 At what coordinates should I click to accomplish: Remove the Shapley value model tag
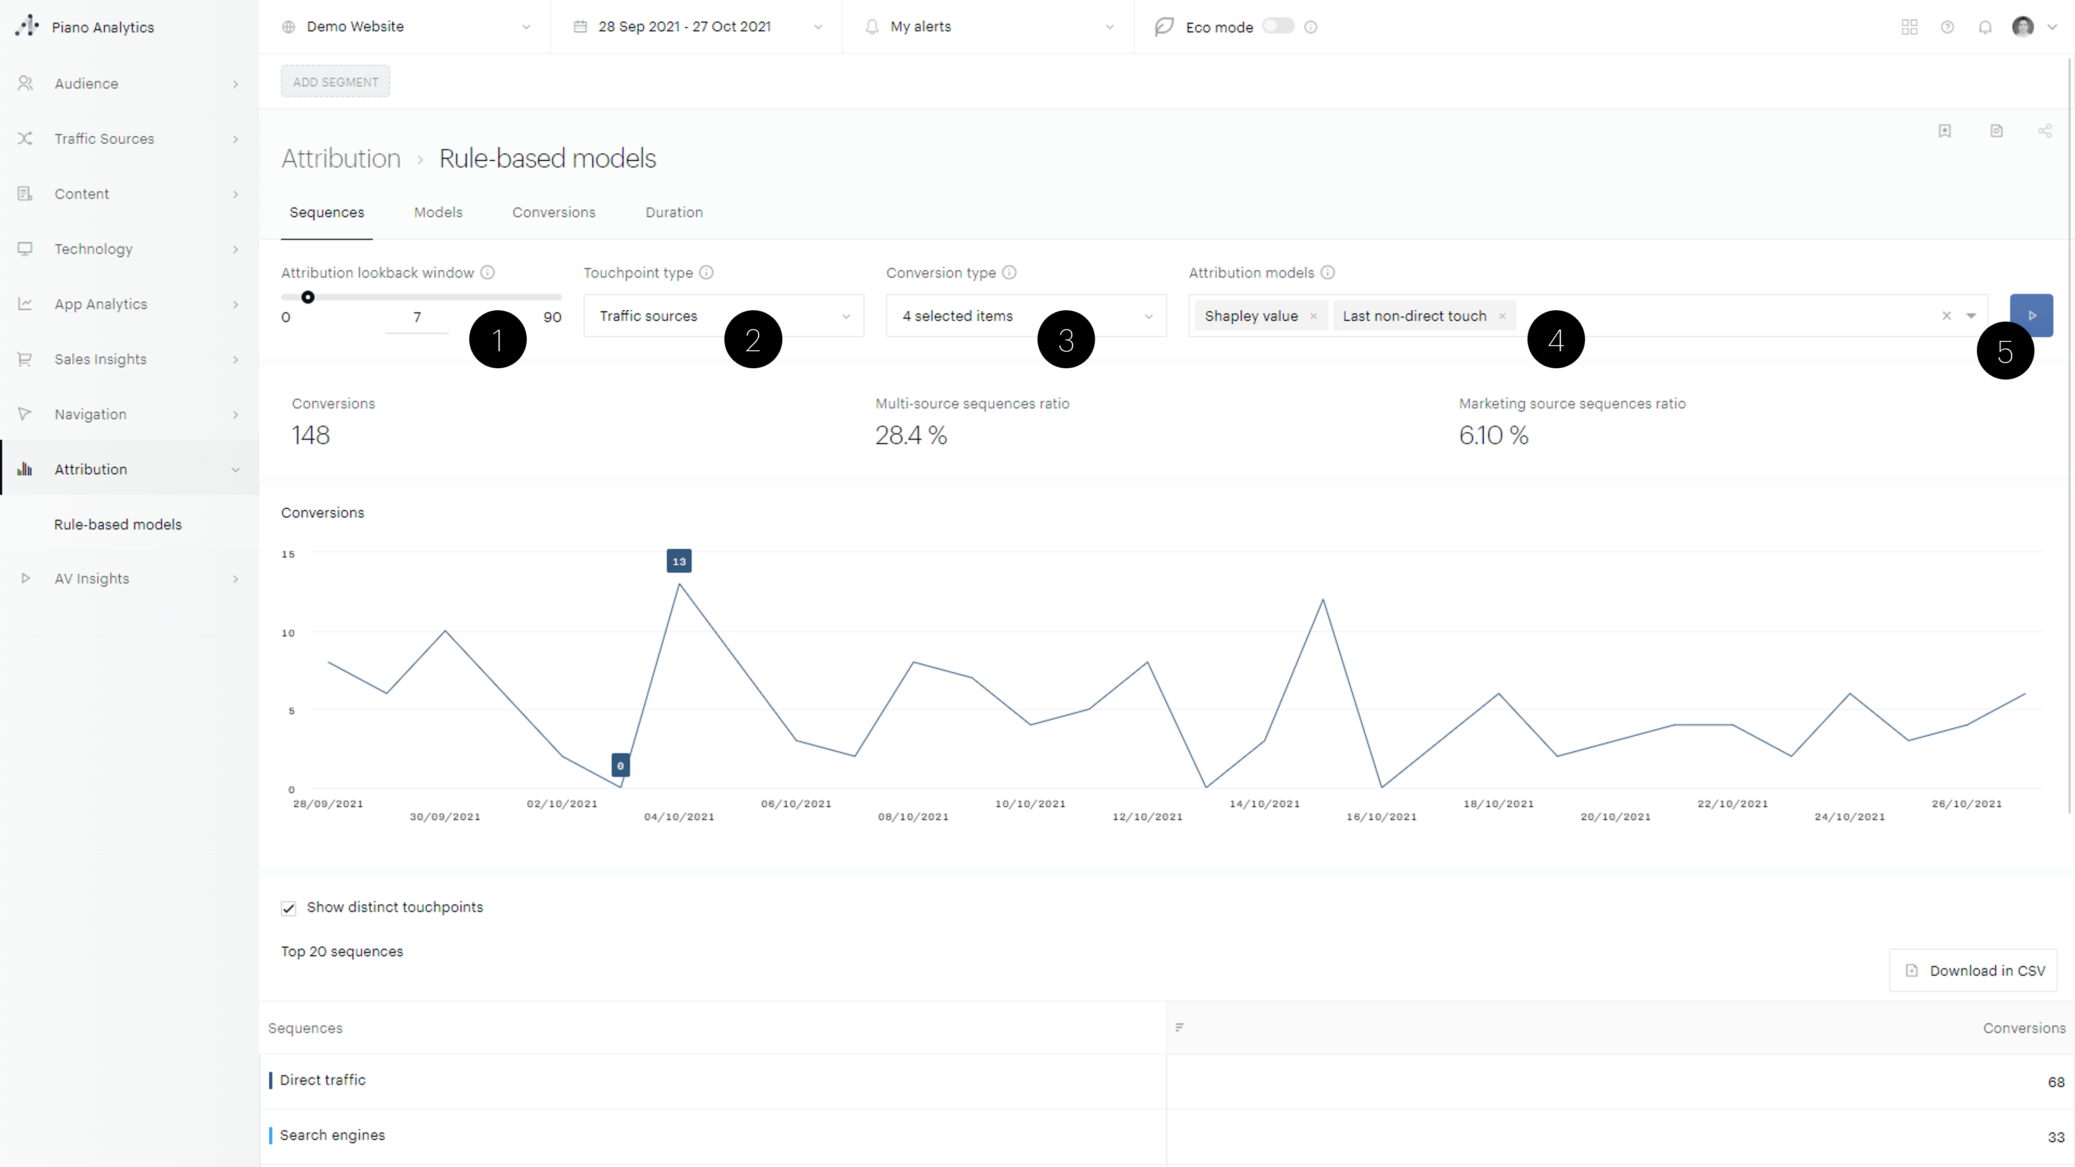(x=1313, y=316)
